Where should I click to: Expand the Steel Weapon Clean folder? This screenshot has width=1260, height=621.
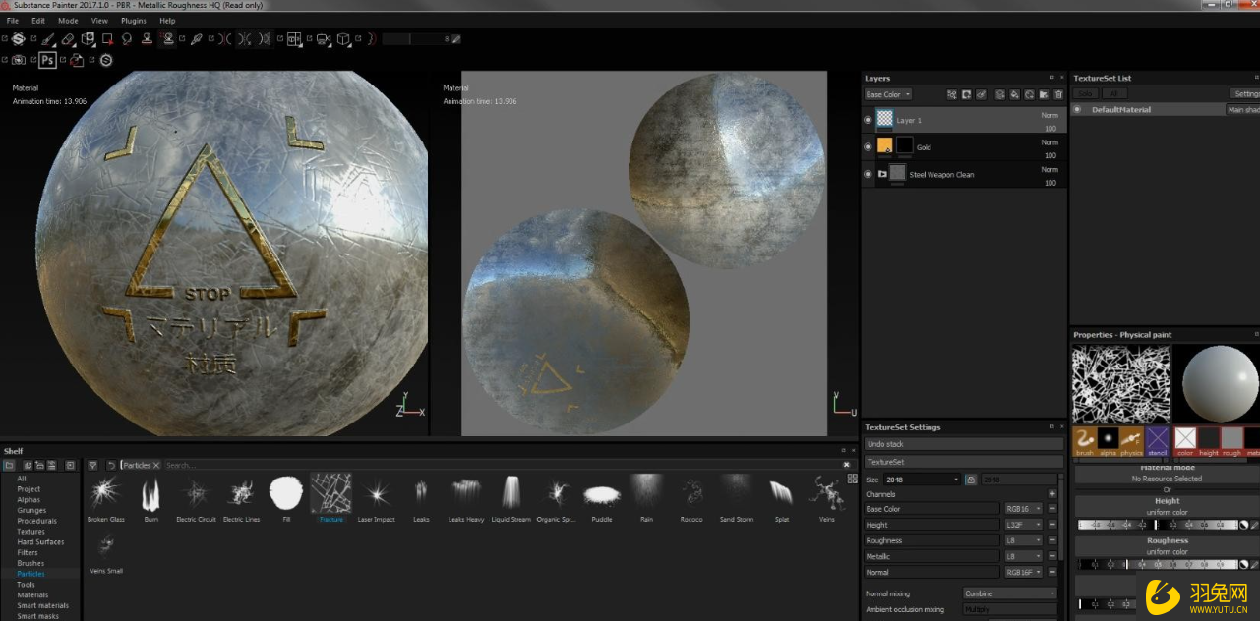882,175
